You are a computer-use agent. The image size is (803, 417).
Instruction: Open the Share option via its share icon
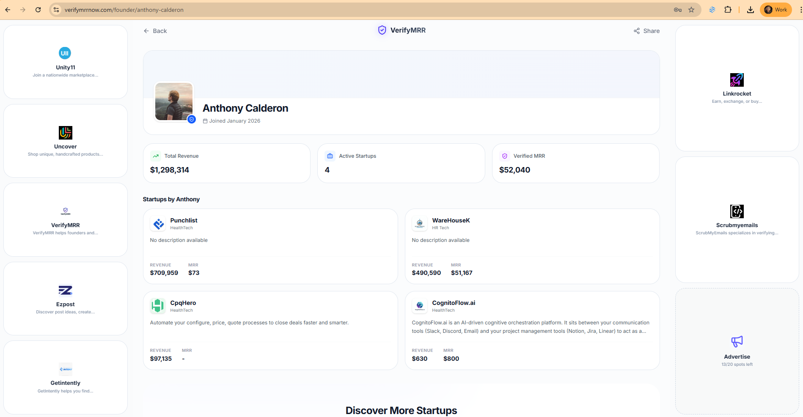637,30
